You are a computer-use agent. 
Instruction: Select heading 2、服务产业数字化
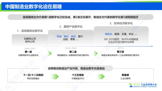(71, 27)
